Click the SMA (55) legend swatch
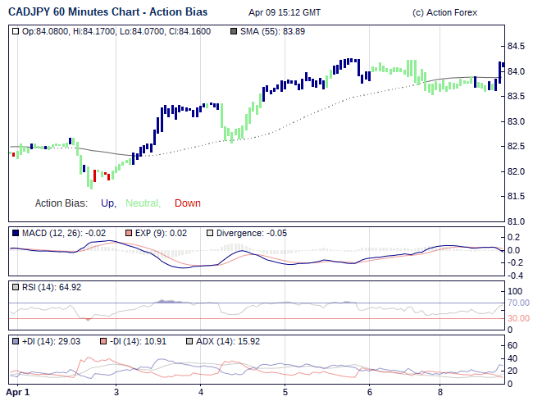Screen dimensions: 533x401 point(234,32)
